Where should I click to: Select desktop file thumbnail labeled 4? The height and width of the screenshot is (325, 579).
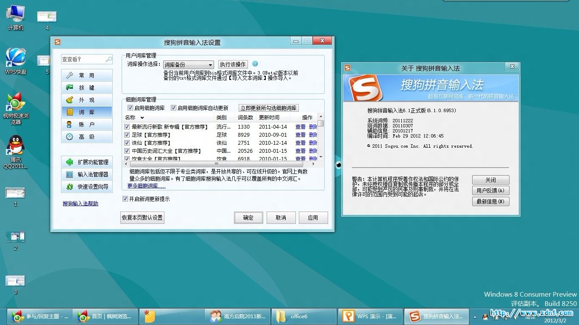(47, 20)
